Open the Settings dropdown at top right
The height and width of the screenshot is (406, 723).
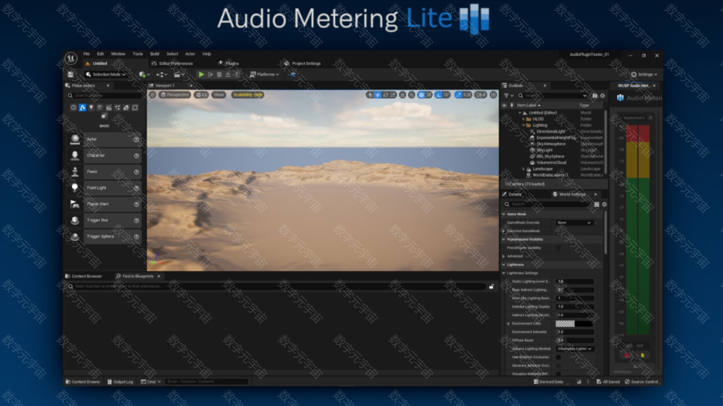(x=644, y=74)
